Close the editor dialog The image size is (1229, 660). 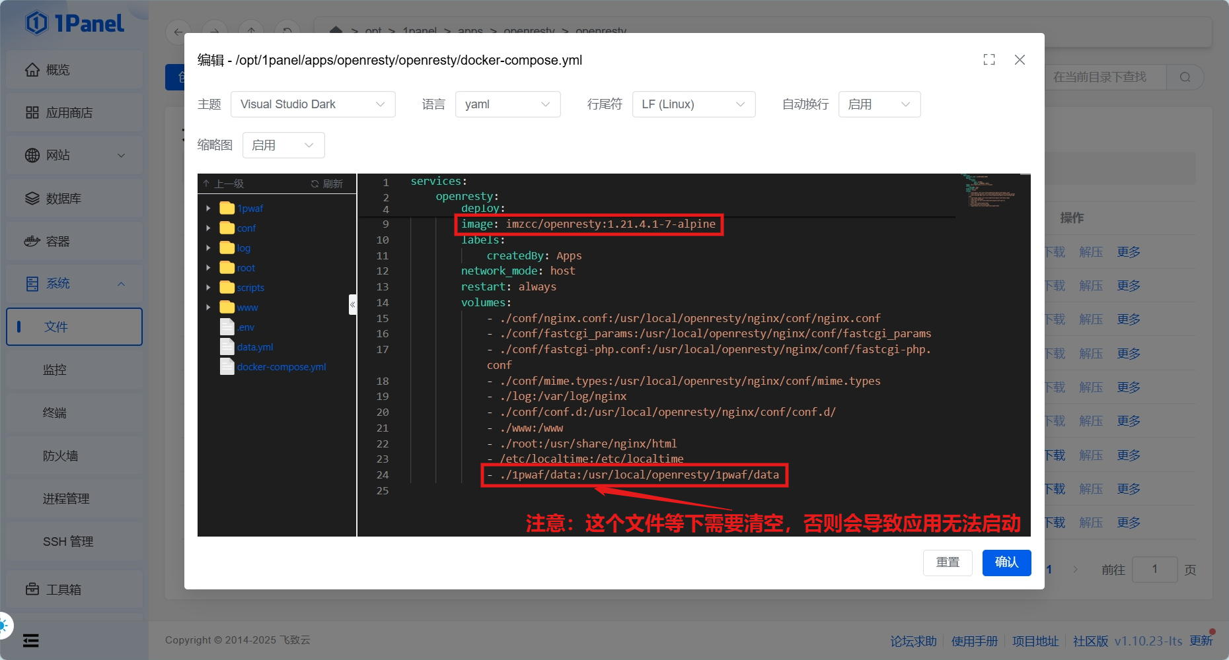click(x=1020, y=60)
